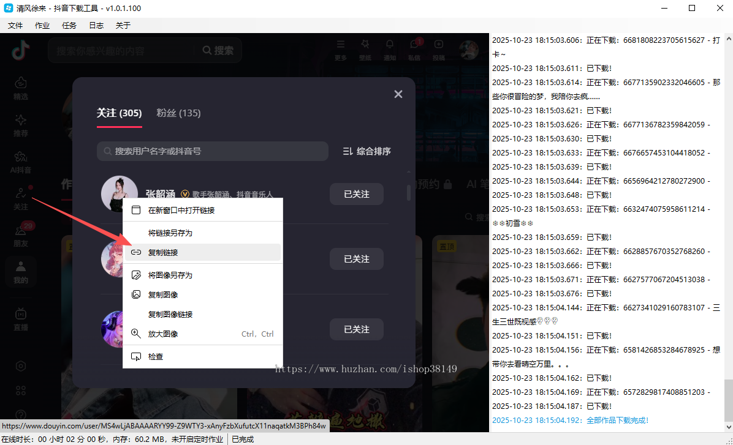Click the four-dots apps icon in sidebar
This screenshot has height=445, width=733.
point(21,391)
